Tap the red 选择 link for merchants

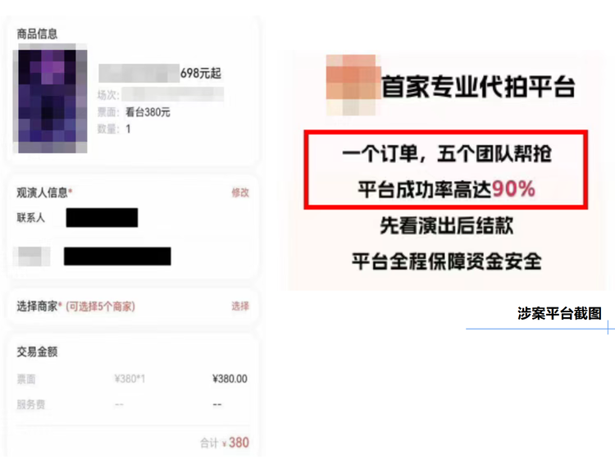[240, 306]
